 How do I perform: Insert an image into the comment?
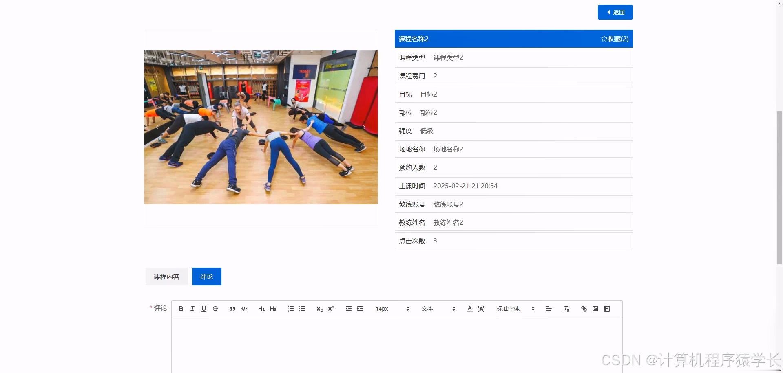click(x=595, y=309)
